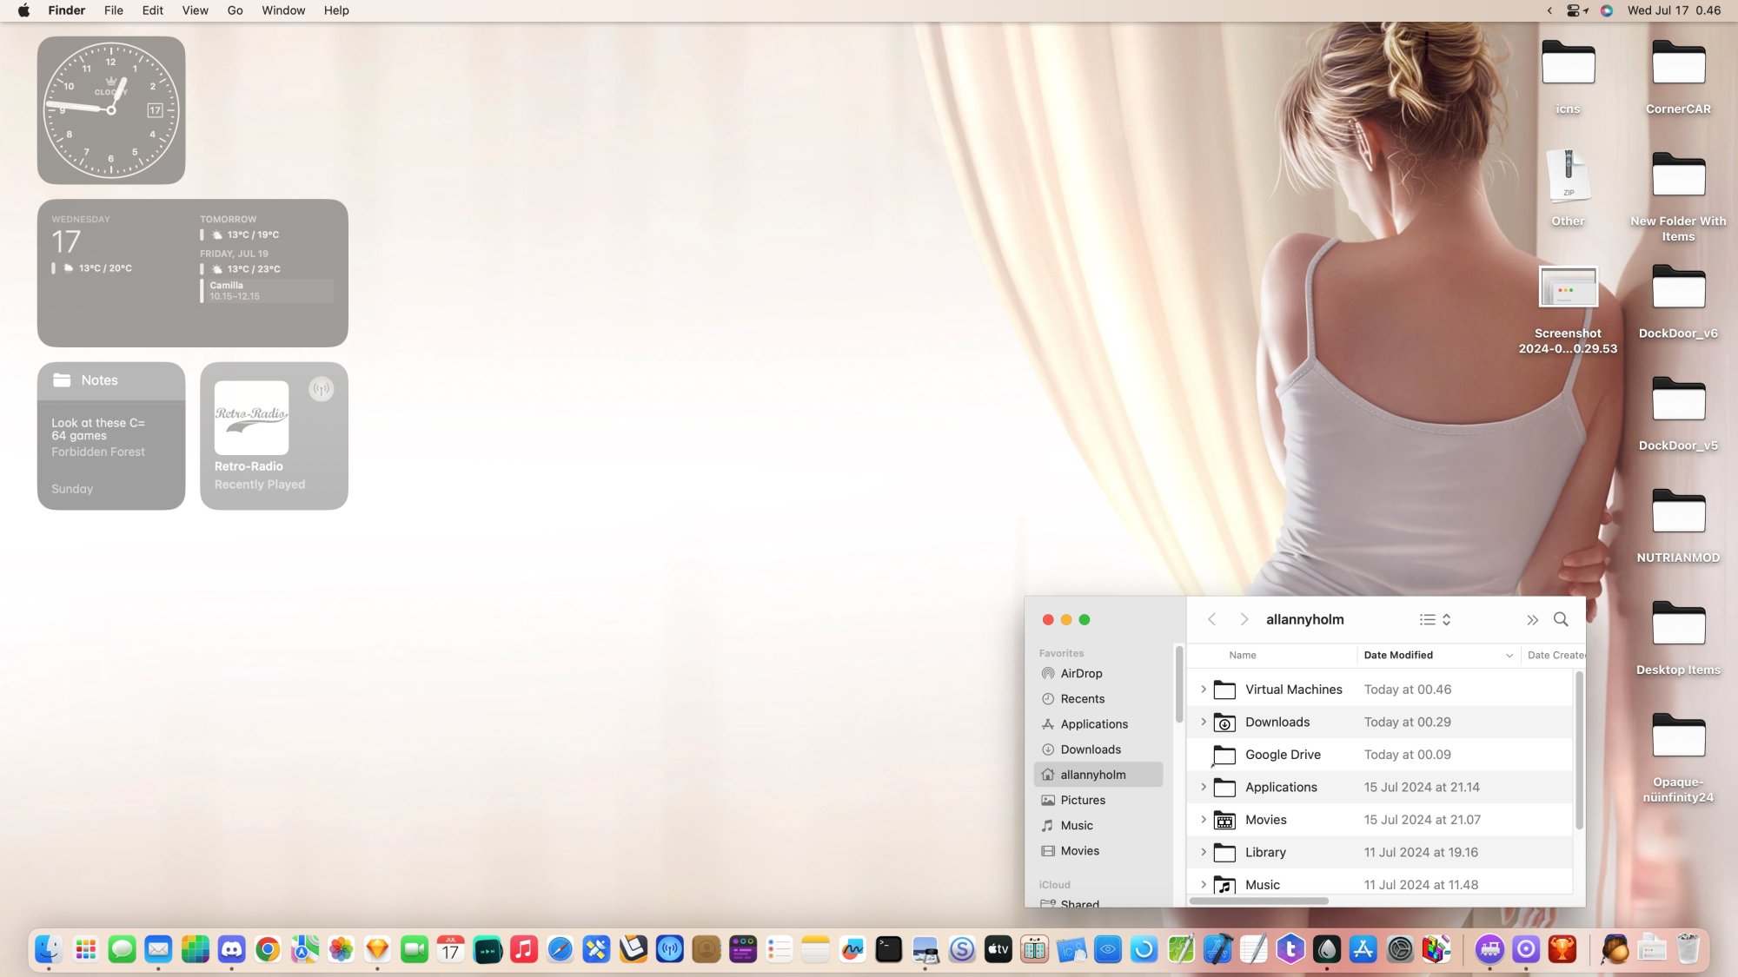
Task: Expand the Google Drive folder
Action: coord(1202,754)
